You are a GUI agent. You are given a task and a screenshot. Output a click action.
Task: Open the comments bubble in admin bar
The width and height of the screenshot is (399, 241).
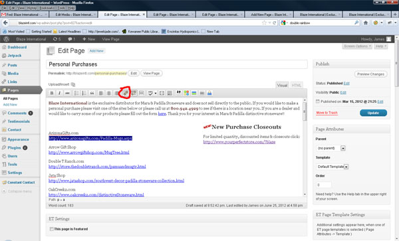point(71,39)
